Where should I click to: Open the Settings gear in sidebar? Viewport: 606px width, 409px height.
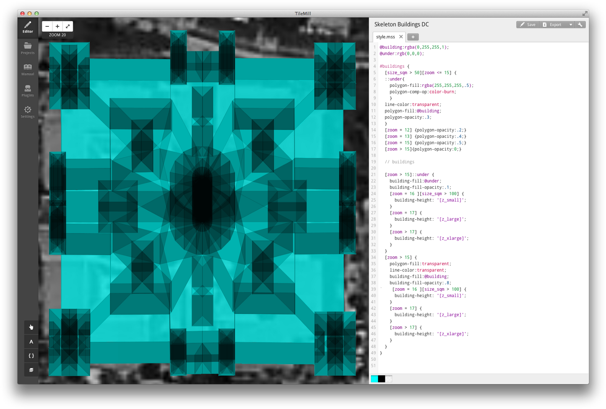pos(28,112)
